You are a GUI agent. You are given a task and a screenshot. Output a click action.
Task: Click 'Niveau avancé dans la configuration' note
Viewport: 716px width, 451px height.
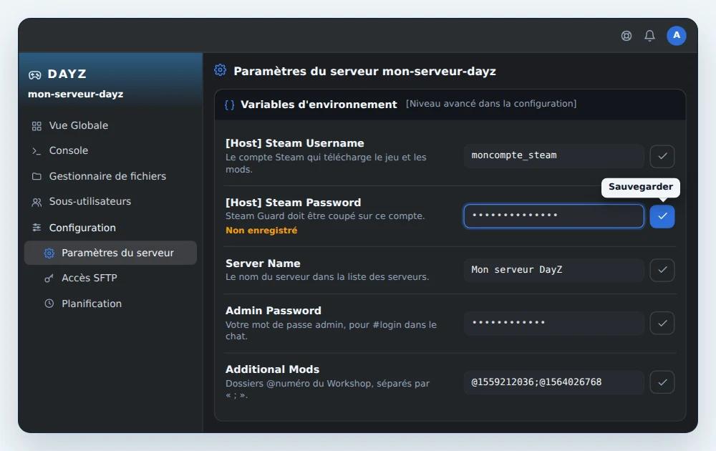point(491,104)
